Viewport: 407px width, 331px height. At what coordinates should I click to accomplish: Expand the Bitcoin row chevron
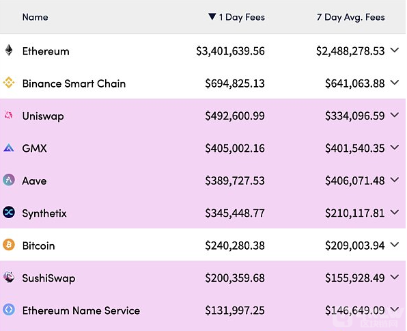(x=395, y=245)
